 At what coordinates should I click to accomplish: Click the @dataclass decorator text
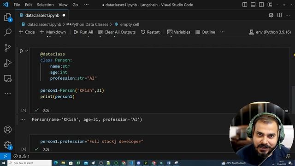(x=53, y=54)
